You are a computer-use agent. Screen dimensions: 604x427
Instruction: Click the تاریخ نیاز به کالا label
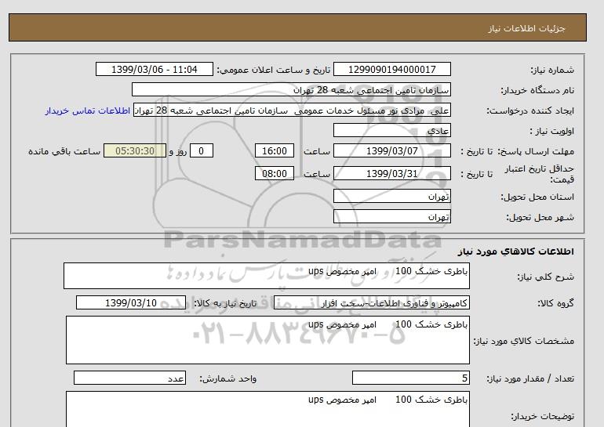[x=225, y=303]
